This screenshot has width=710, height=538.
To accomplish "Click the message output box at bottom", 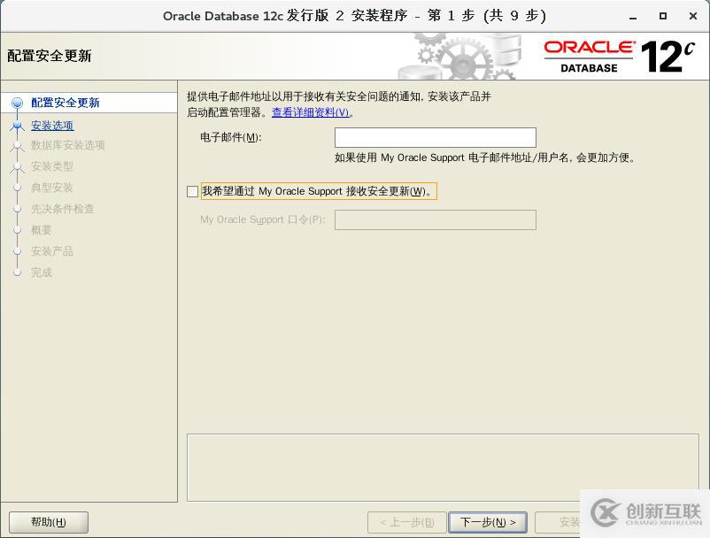I will [x=443, y=467].
